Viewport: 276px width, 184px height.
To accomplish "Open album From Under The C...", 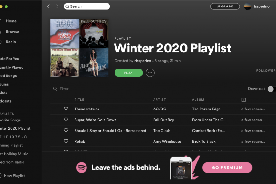I will pos(209,120).
